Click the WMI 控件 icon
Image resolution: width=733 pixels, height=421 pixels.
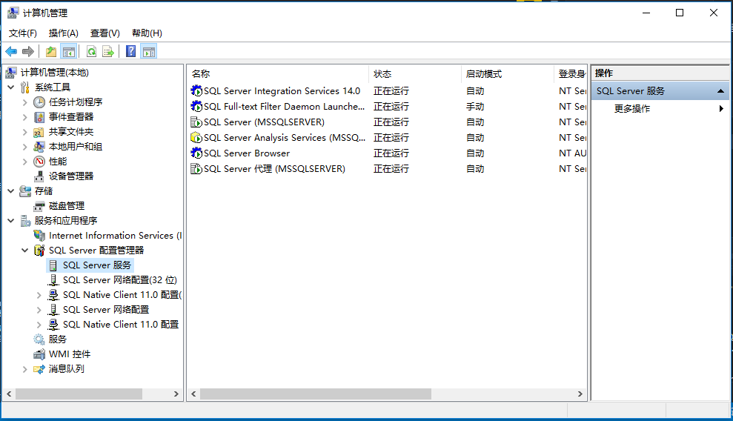(39, 354)
